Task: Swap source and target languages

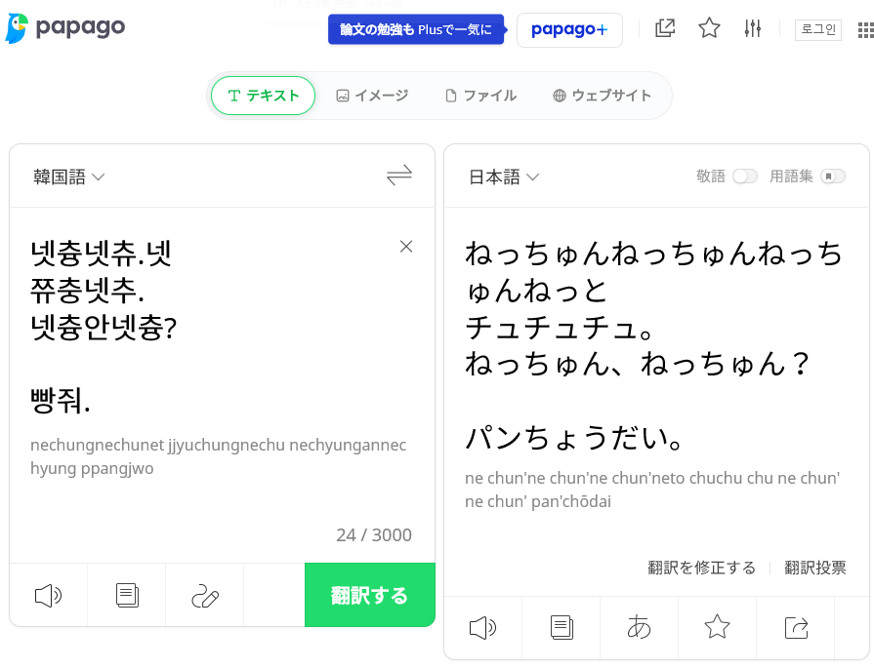Action: point(398,176)
